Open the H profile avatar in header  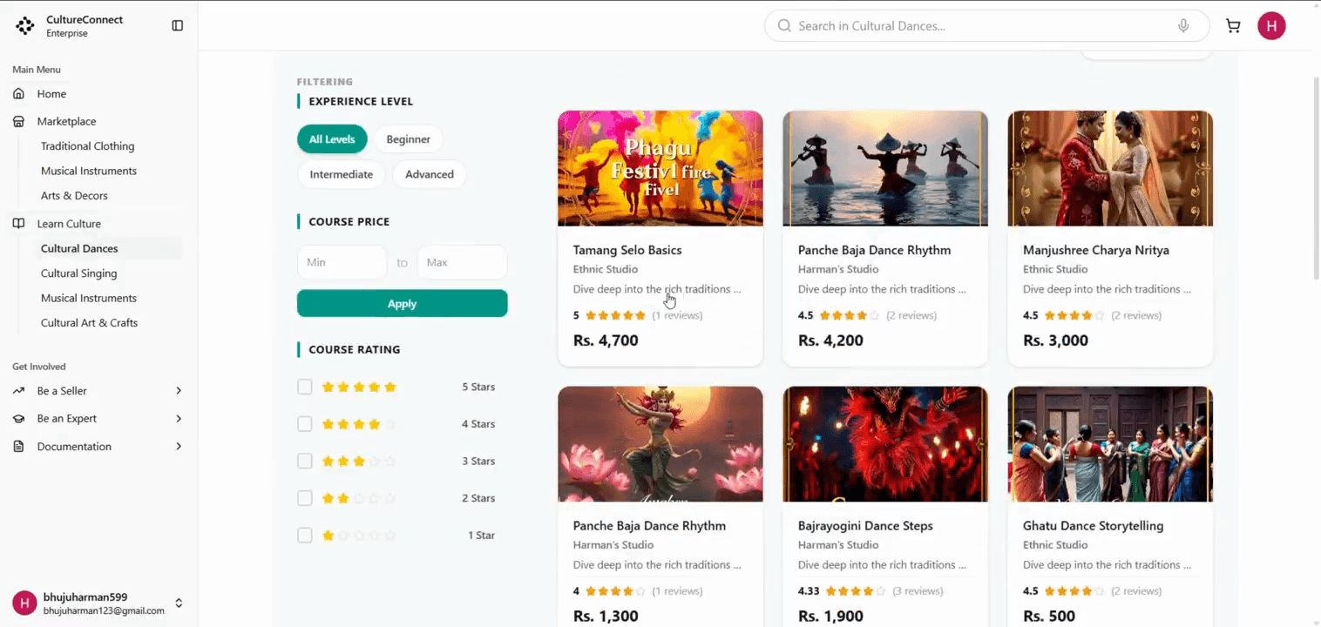click(1271, 26)
